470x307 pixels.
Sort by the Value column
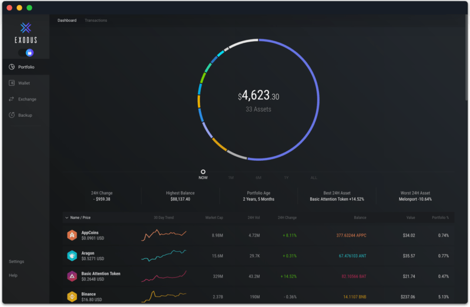(411, 218)
